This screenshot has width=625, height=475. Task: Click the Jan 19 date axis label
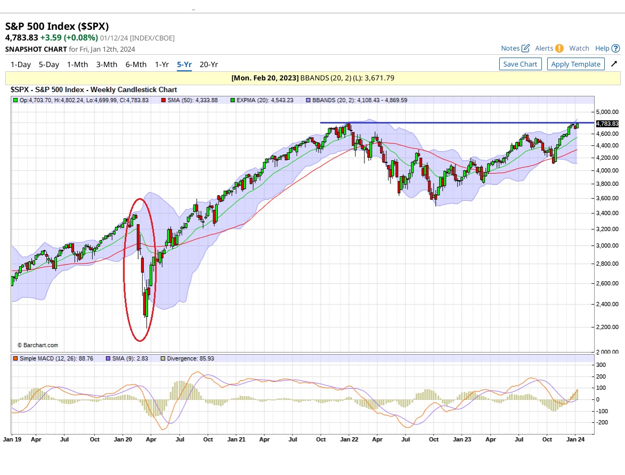click(12, 439)
